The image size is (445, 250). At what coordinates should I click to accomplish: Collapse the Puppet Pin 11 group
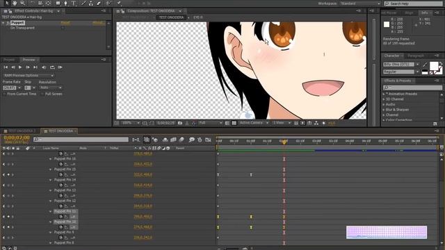[50, 211]
